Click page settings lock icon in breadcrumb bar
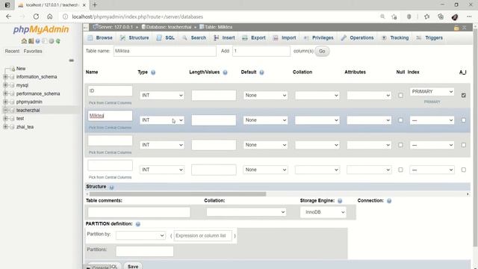 [x=456, y=28]
